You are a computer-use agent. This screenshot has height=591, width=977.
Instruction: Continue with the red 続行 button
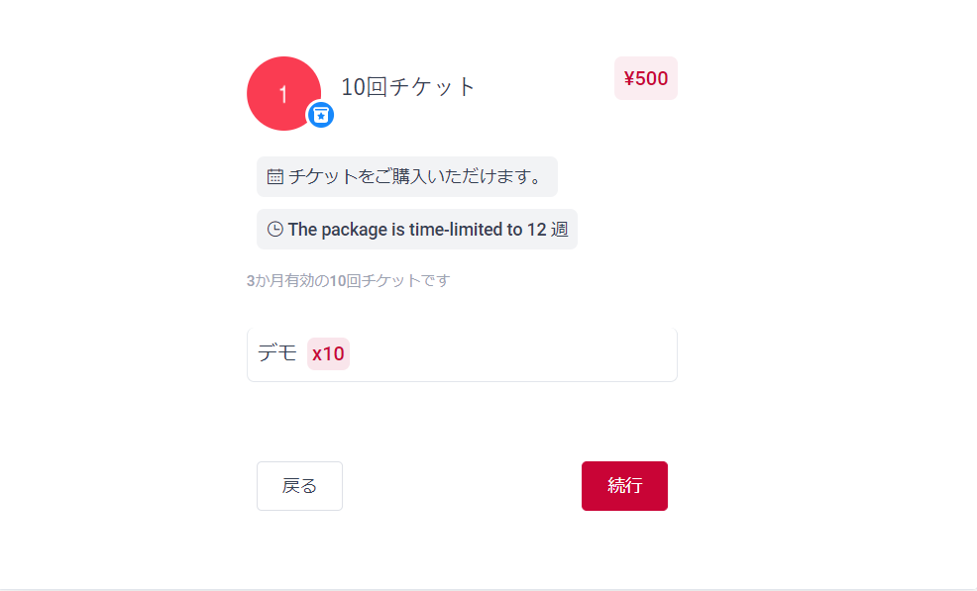(624, 486)
